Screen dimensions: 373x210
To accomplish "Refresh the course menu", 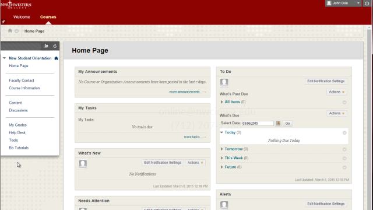I will pos(55,46).
